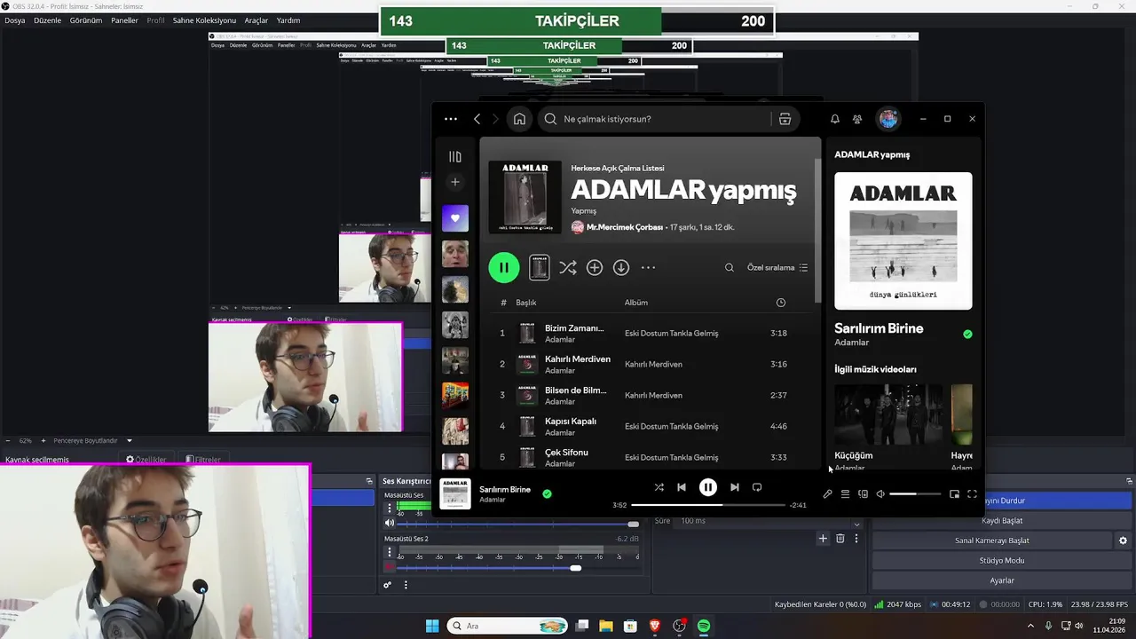Open Windows Start menu
1136x639 pixels.
[x=432, y=626]
